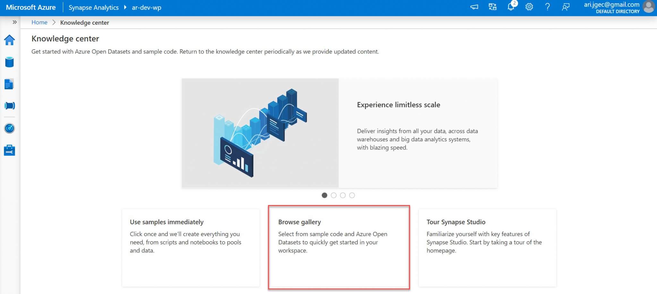Screen dimensions: 657x294
Task: Open the Browse gallery card
Action: [x=339, y=247]
